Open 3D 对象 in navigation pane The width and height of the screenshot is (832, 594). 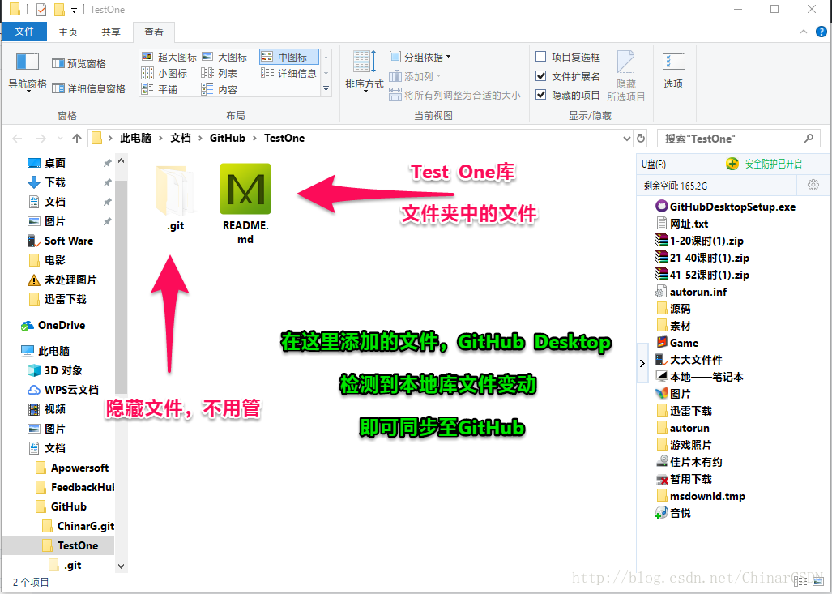(x=54, y=370)
